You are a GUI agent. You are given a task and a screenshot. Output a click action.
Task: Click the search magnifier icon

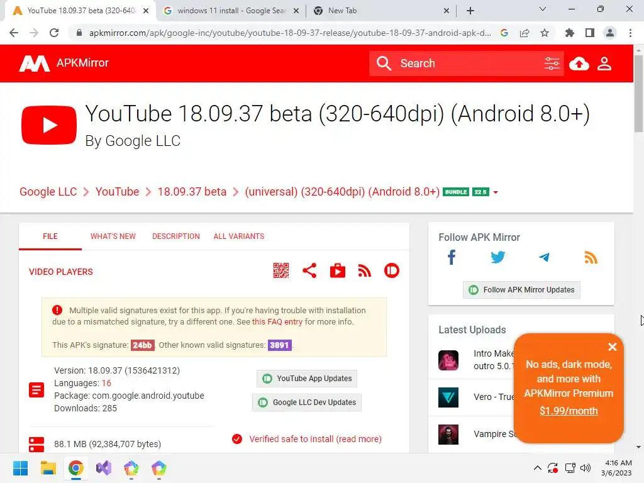click(384, 64)
